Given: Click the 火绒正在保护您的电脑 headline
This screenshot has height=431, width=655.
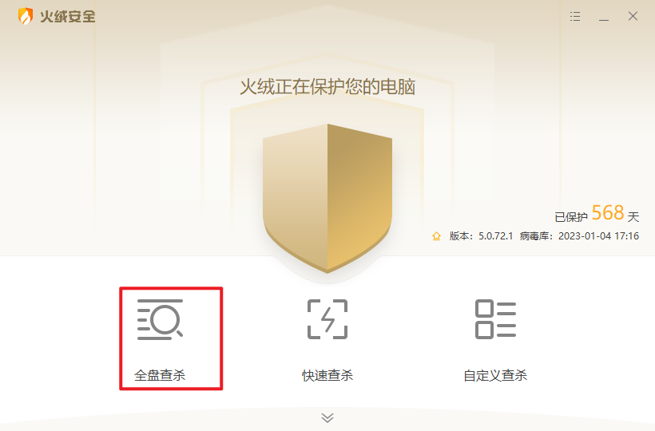Looking at the screenshot, I should click(327, 87).
